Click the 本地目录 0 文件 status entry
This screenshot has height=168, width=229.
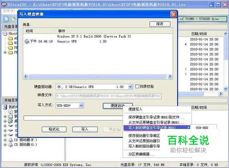click(198, 165)
